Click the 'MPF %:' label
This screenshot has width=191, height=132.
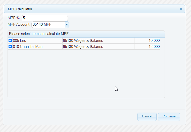tap(14, 18)
